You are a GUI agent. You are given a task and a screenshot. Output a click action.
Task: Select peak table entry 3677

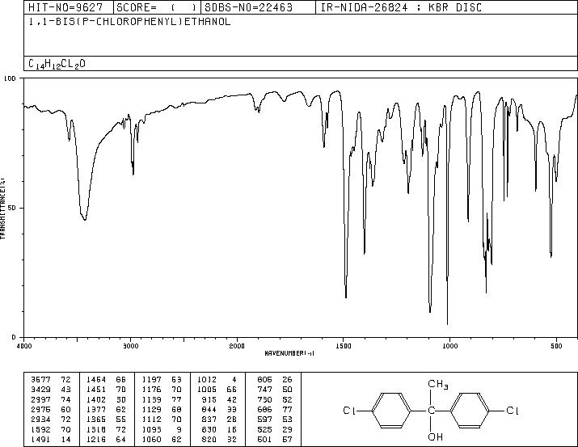(x=40, y=380)
